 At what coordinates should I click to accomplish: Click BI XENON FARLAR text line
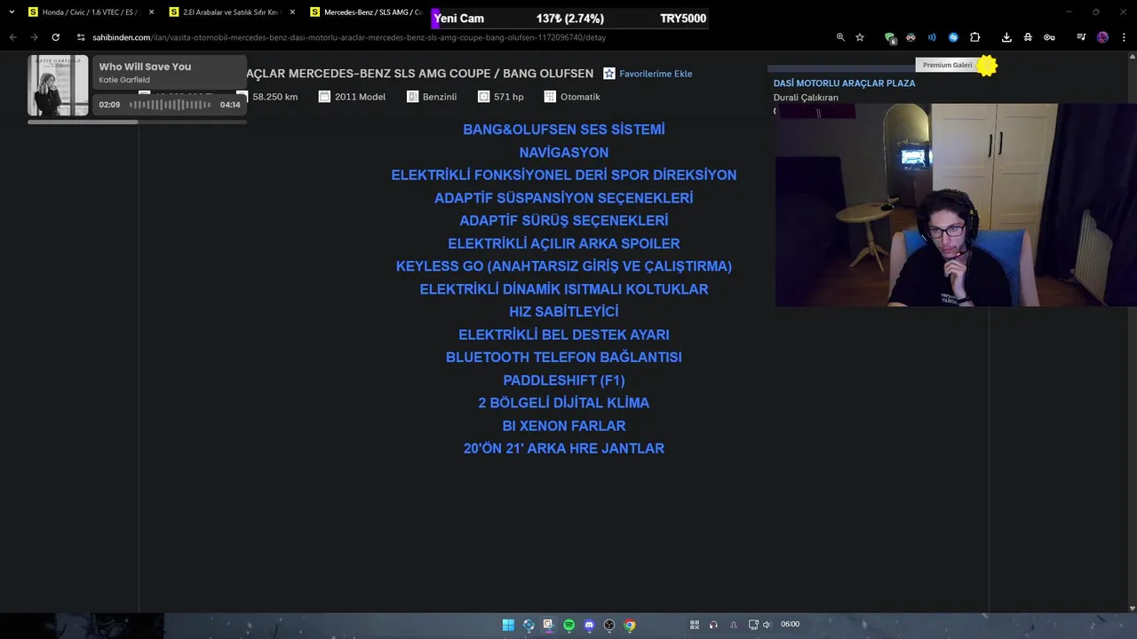(564, 426)
